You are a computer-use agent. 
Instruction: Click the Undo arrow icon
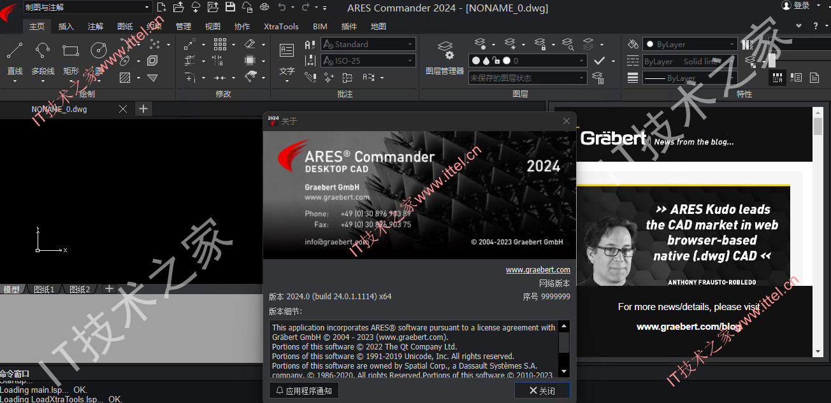pos(282,8)
